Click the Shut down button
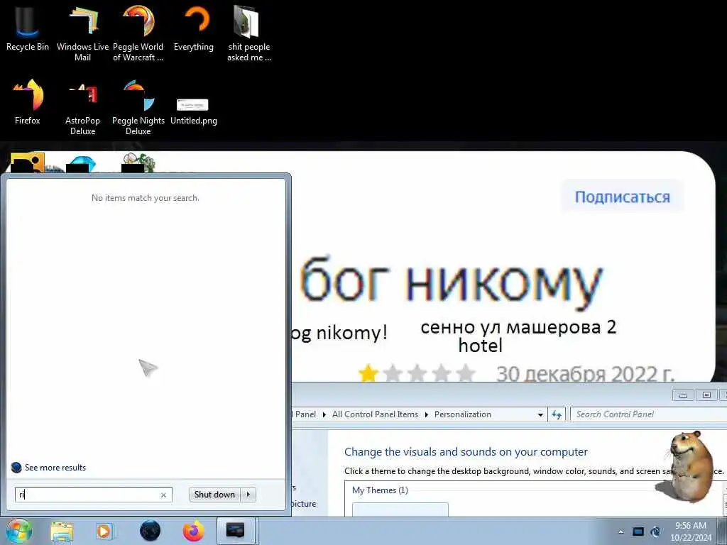This screenshot has height=545, width=727. (x=214, y=495)
